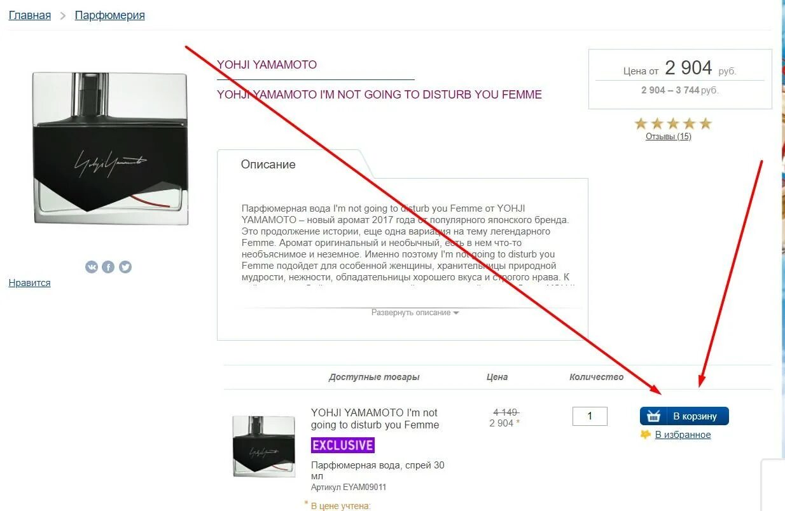Image resolution: width=785 pixels, height=511 pixels.
Task: Click the quantity input field
Action: 590,416
